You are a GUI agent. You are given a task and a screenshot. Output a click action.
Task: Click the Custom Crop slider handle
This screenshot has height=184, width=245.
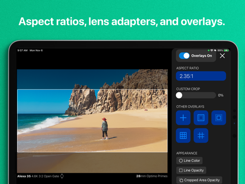179,95
